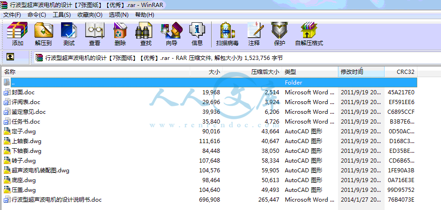Click the size value 111,616
Screen dimensions: 441x210
pos(209,141)
